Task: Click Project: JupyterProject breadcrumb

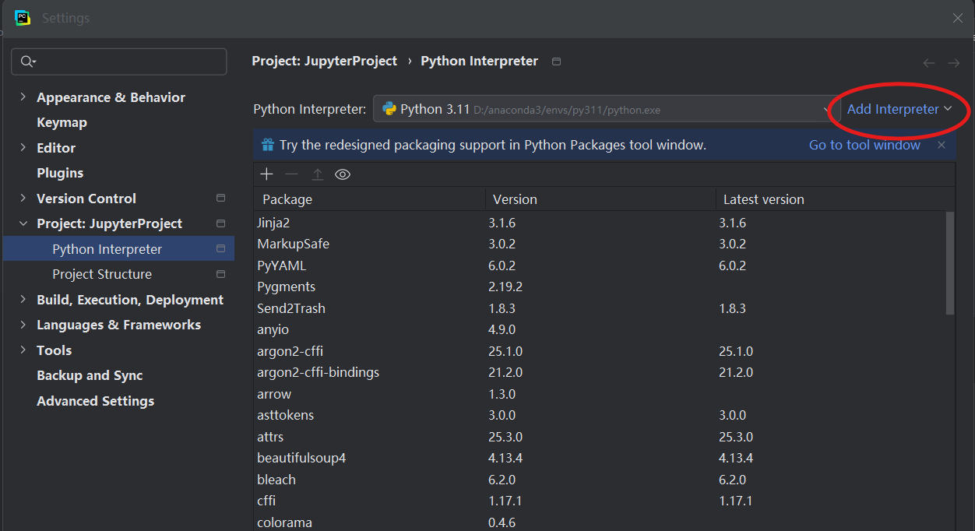Action: point(324,61)
